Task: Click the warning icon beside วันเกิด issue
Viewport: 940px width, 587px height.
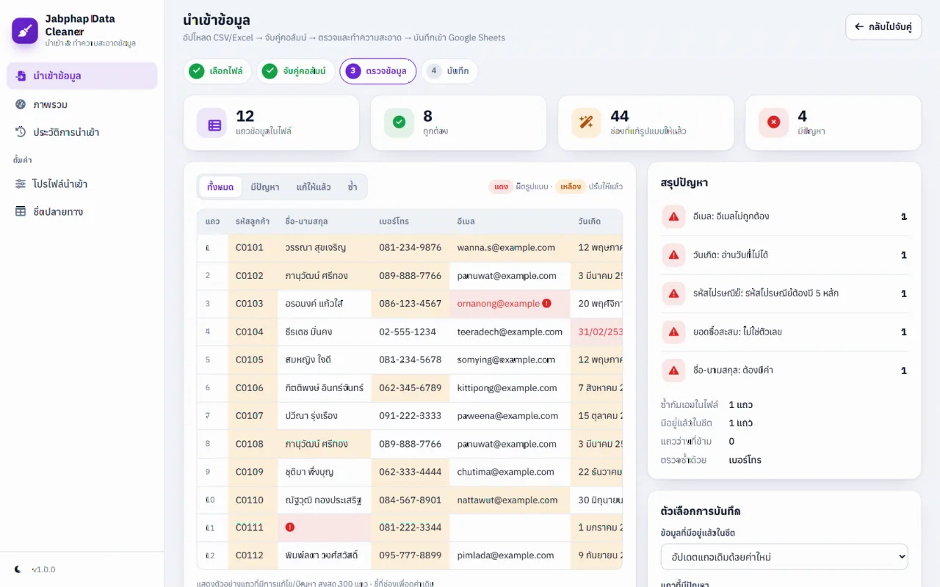Action: [x=673, y=255]
